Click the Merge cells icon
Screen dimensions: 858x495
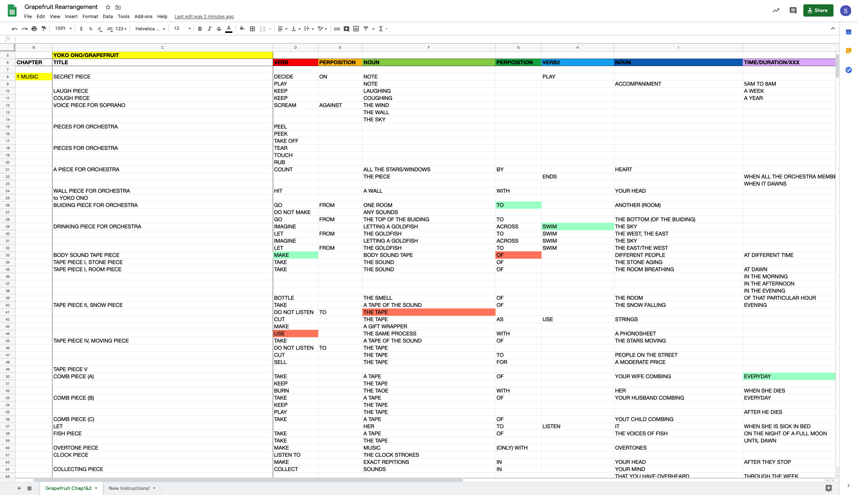coord(263,29)
